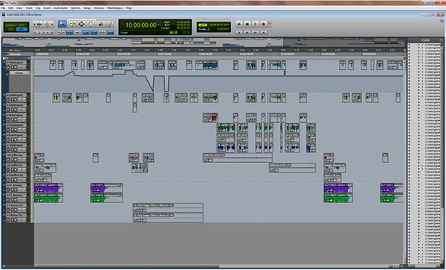The width and height of the screenshot is (446, 270).
Task: Select the Pencil tool
Action: [110, 24]
